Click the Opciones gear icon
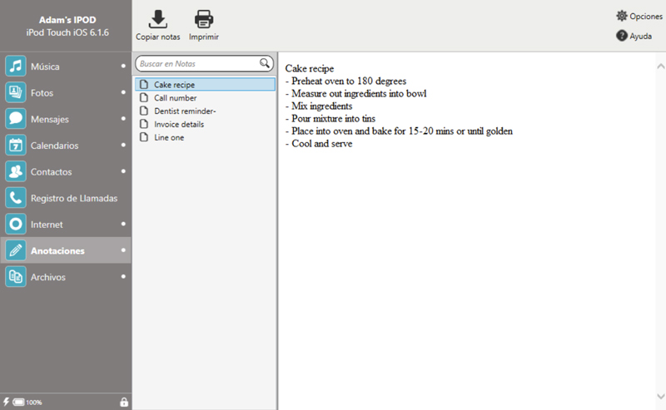Screen dimensions: 666x410 tap(622, 16)
